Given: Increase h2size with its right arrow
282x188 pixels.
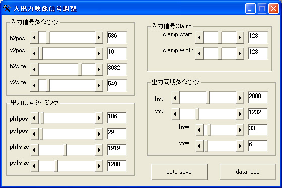Looking at the screenshot, I should pyautogui.click(x=99, y=69).
